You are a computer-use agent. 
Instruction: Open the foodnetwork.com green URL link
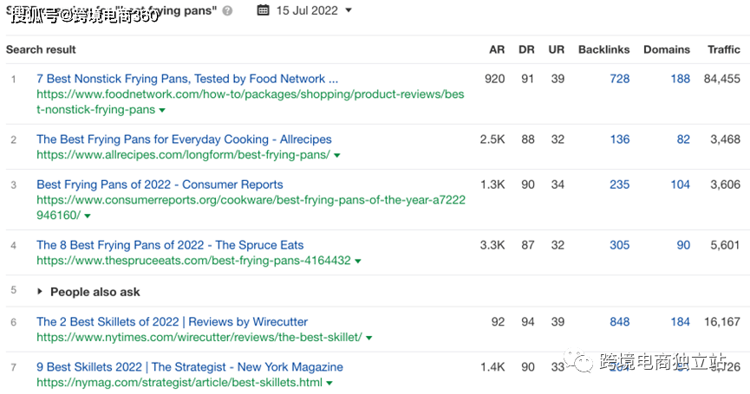pyautogui.click(x=251, y=101)
